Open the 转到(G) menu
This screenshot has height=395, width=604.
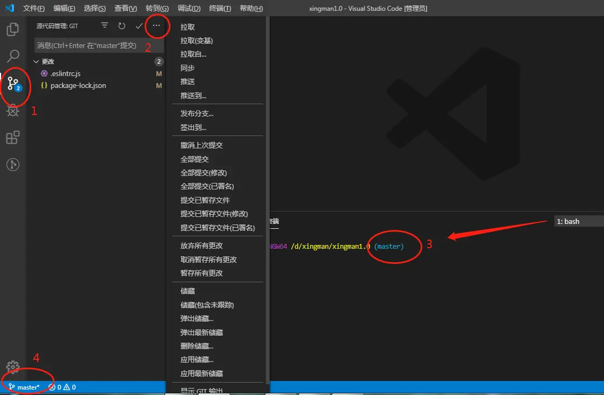pyautogui.click(x=157, y=8)
